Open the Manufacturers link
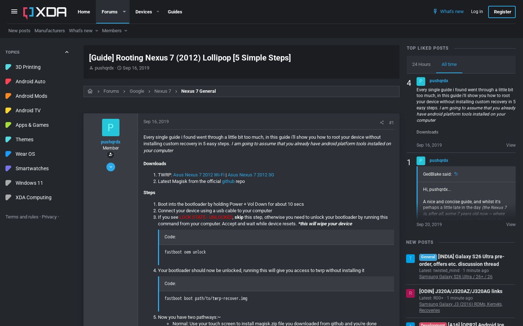 [50, 31]
